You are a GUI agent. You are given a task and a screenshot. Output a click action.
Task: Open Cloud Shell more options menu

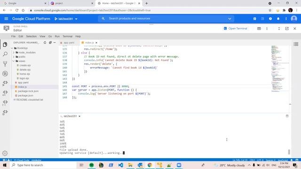(267, 29)
